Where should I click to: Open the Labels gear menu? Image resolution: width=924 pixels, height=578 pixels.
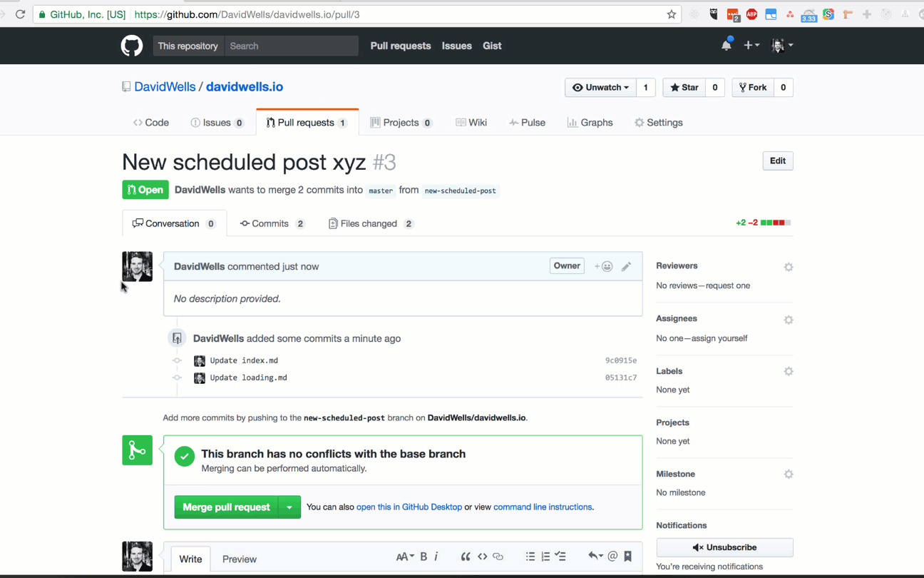[x=789, y=371]
